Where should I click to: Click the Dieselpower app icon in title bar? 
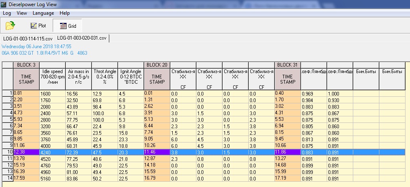coord(4,4)
